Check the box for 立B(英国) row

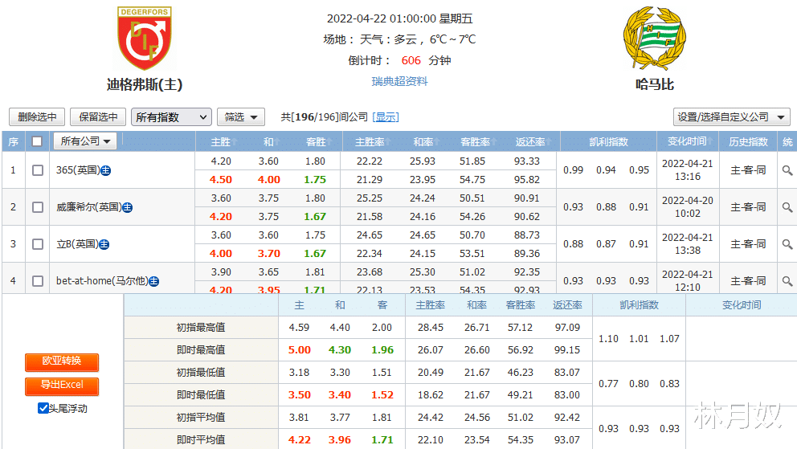tap(38, 244)
